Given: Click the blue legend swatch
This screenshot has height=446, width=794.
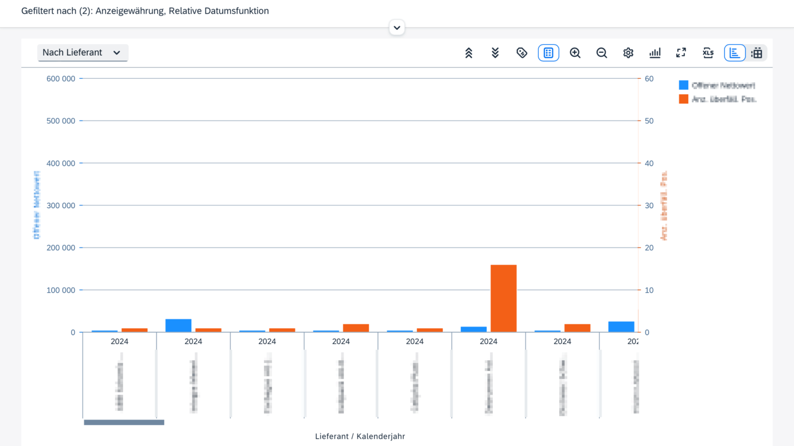Looking at the screenshot, I should click(x=684, y=85).
